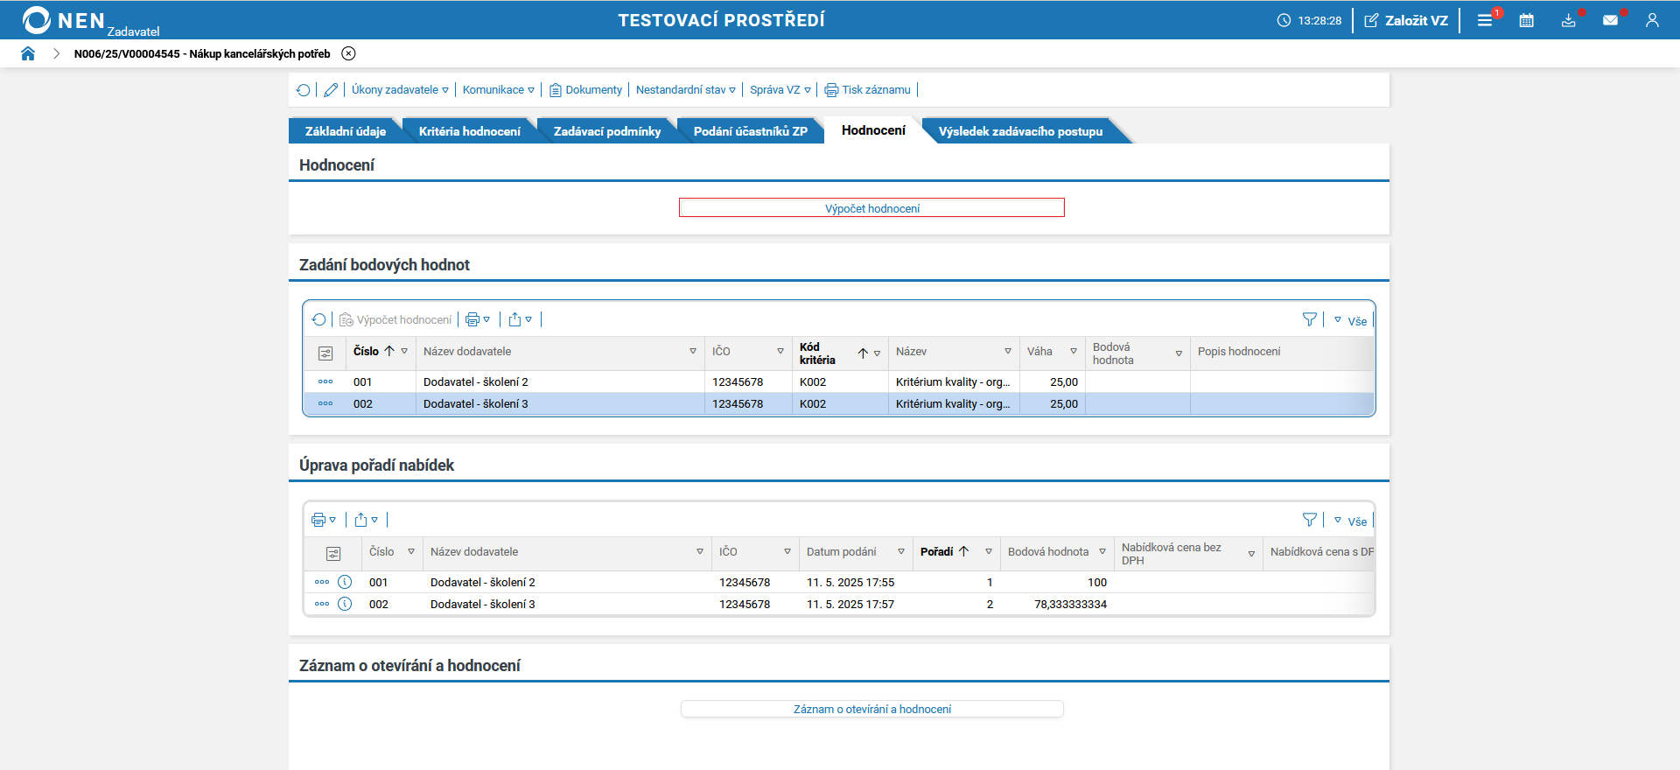Click the 78,333333334 score value
The width and height of the screenshot is (1680, 770).
1070,604
